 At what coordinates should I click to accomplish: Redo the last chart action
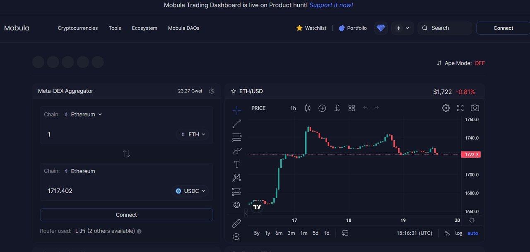376,108
